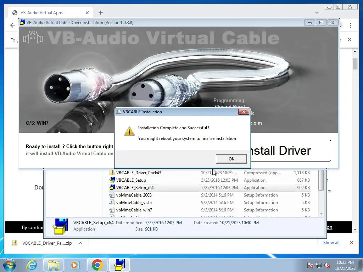Launch Windows Media Player from taskbar

74,265
